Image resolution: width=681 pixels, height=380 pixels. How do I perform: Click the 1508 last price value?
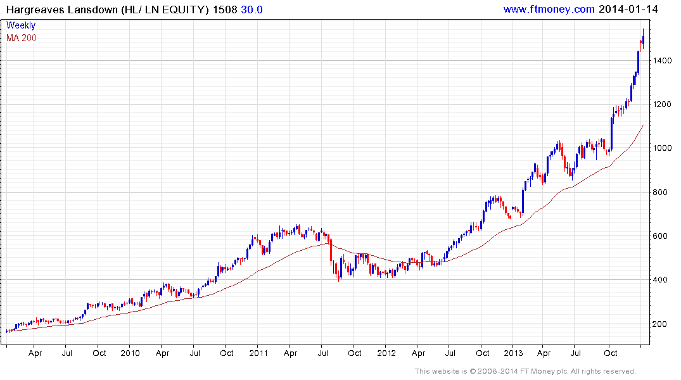click(224, 9)
